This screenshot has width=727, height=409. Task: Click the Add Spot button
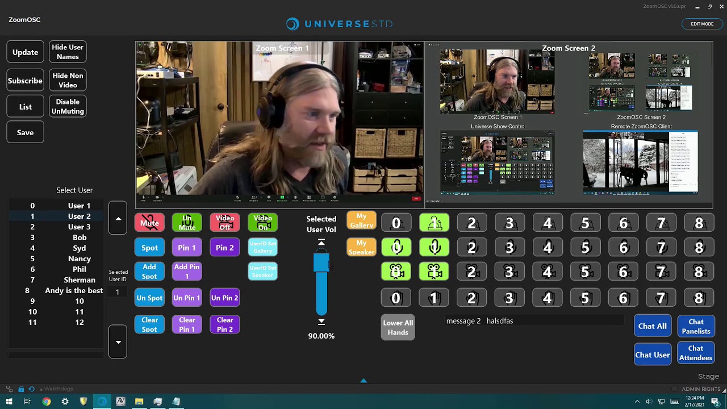tap(149, 272)
